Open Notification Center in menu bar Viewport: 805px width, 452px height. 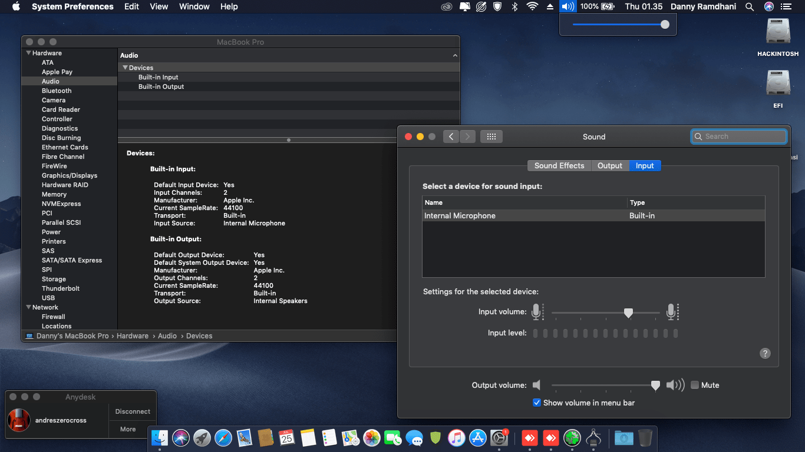786,6
